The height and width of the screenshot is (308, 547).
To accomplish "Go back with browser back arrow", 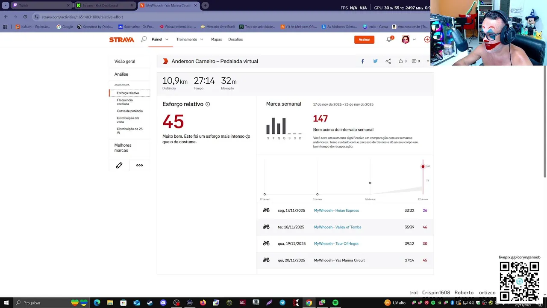I will tap(6, 17).
